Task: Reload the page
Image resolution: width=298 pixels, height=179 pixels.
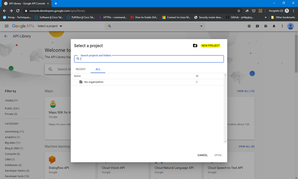Action: [x=18, y=11]
